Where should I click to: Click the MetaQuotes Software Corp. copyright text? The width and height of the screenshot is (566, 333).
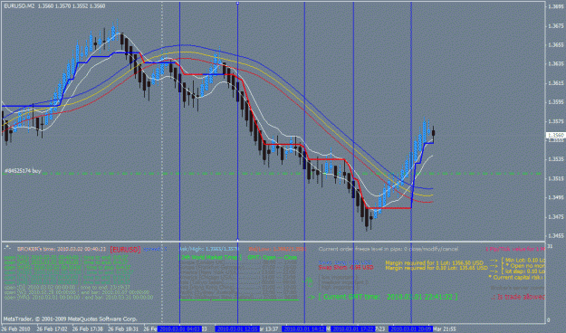70,319
